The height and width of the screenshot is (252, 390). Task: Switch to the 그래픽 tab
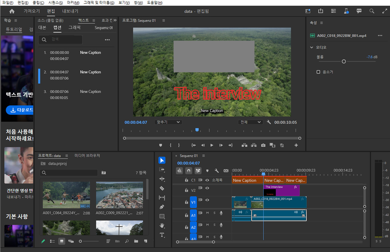(74, 28)
